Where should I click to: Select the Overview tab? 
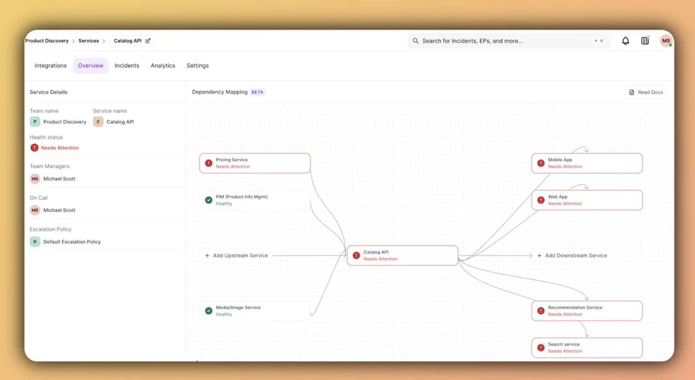click(91, 66)
